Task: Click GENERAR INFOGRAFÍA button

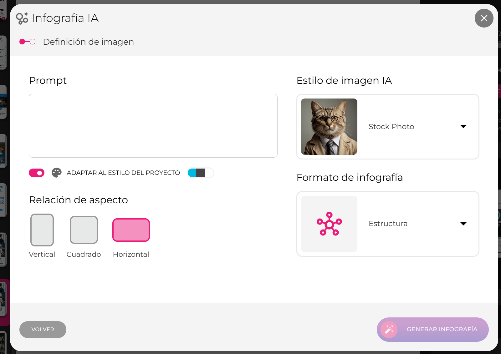Action: (x=433, y=330)
